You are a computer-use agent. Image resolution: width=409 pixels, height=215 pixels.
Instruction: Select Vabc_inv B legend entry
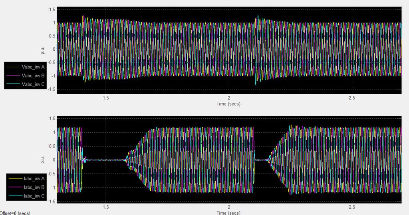click(x=26, y=76)
